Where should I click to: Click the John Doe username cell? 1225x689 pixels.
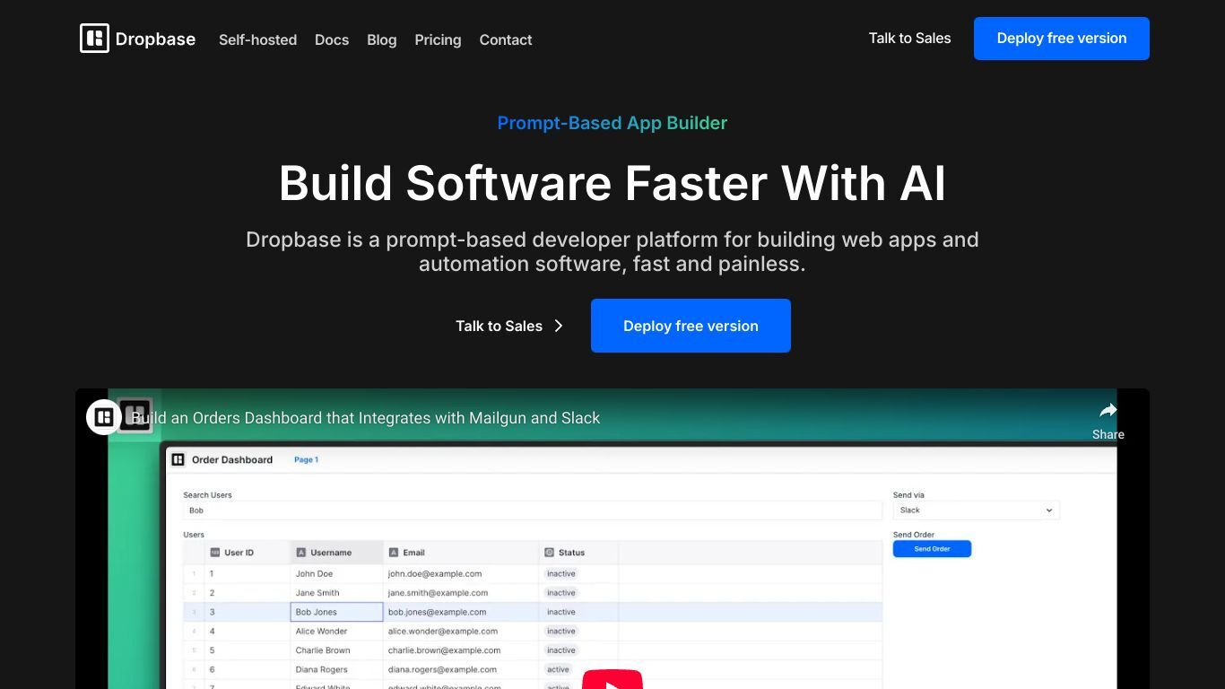(337, 574)
